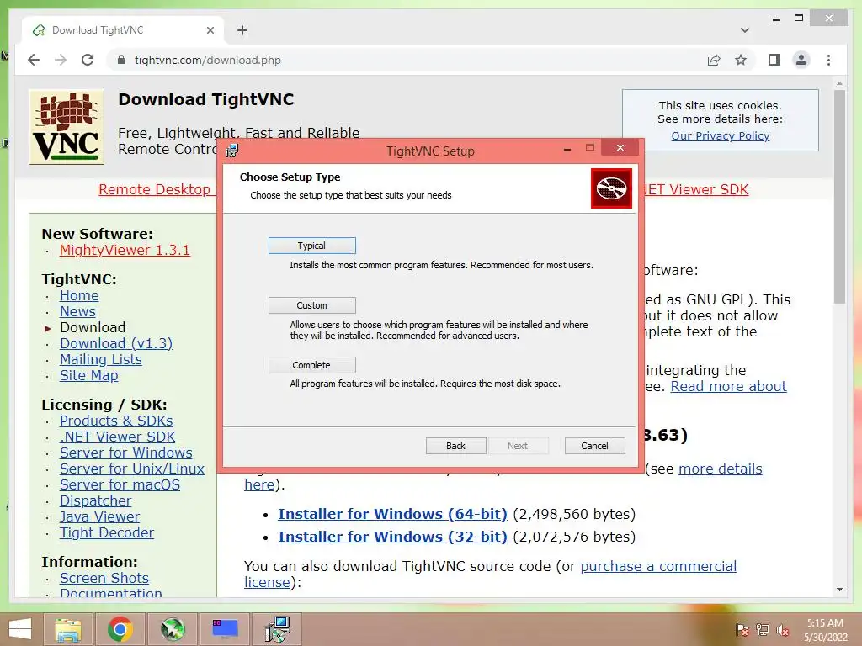Open the Remote Desktop top navigation link

(157, 189)
